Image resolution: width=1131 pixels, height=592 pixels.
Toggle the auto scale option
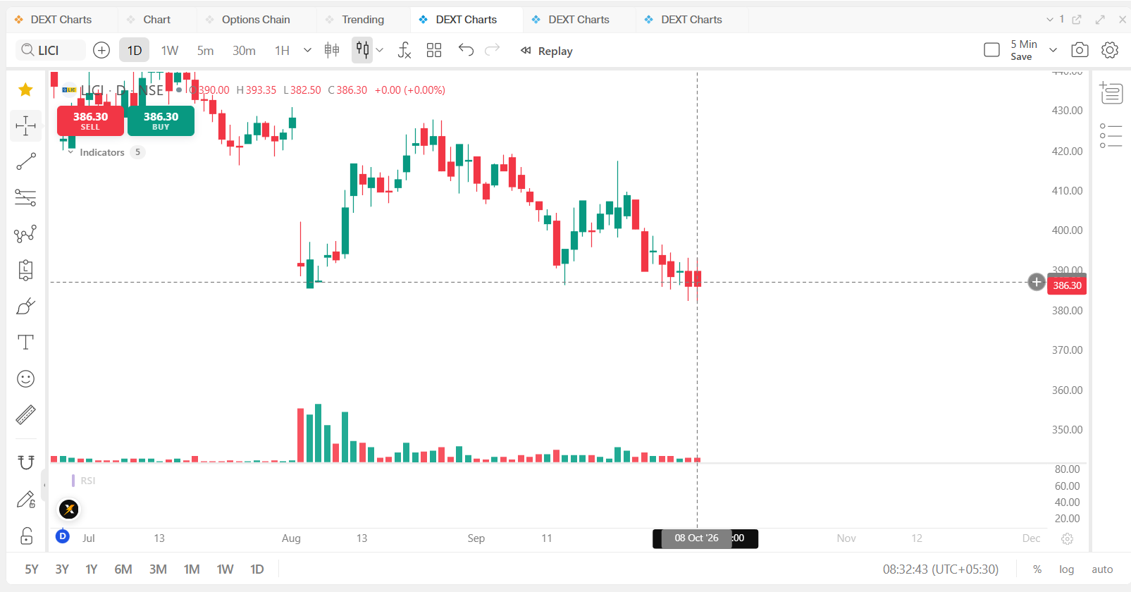pyautogui.click(x=1102, y=569)
